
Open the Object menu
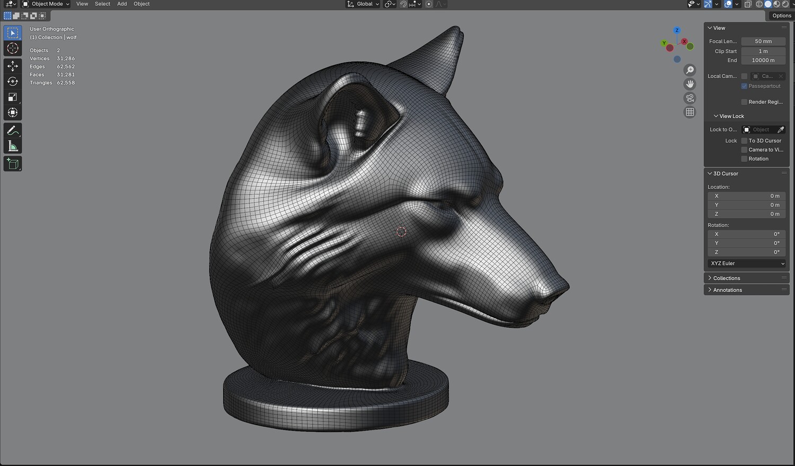tap(142, 4)
